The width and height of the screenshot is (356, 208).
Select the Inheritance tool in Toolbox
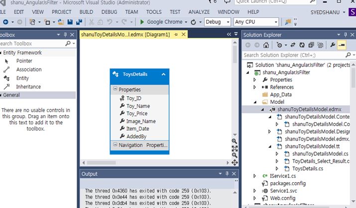[28, 87]
